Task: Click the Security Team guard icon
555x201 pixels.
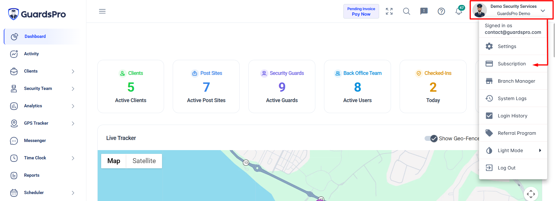Action: click(14, 88)
